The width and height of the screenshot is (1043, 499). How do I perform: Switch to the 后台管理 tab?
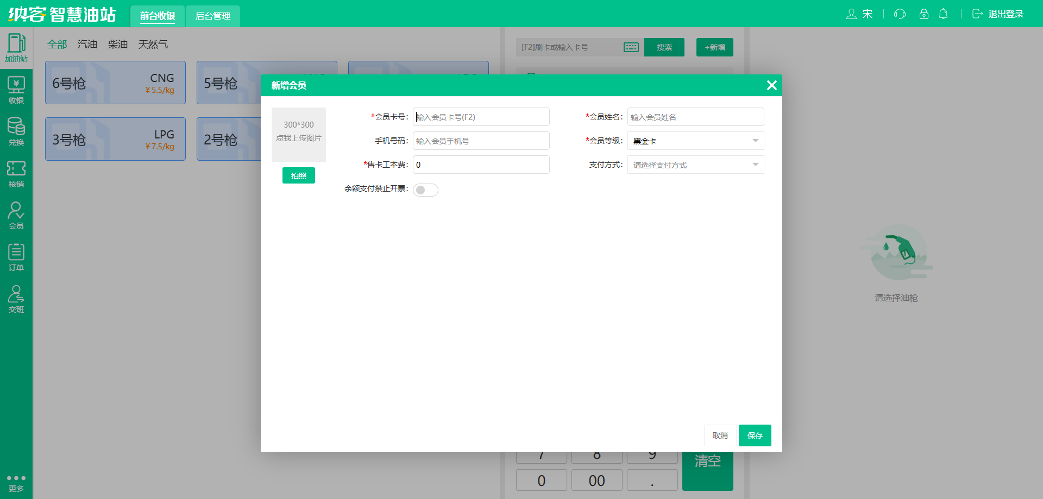point(212,16)
